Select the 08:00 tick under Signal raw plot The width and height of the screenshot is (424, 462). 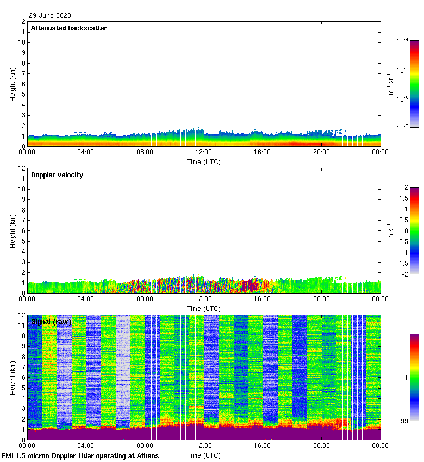coord(145,446)
